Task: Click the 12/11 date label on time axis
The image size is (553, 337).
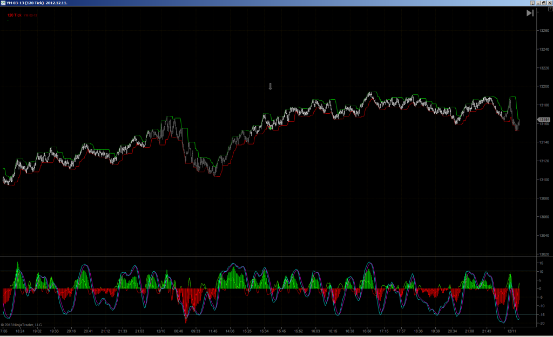Action: click(x=512, y=331)
